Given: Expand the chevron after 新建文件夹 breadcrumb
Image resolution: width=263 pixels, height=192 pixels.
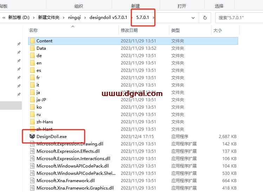Looking at the screenshot, I should (x=64, y=18).
